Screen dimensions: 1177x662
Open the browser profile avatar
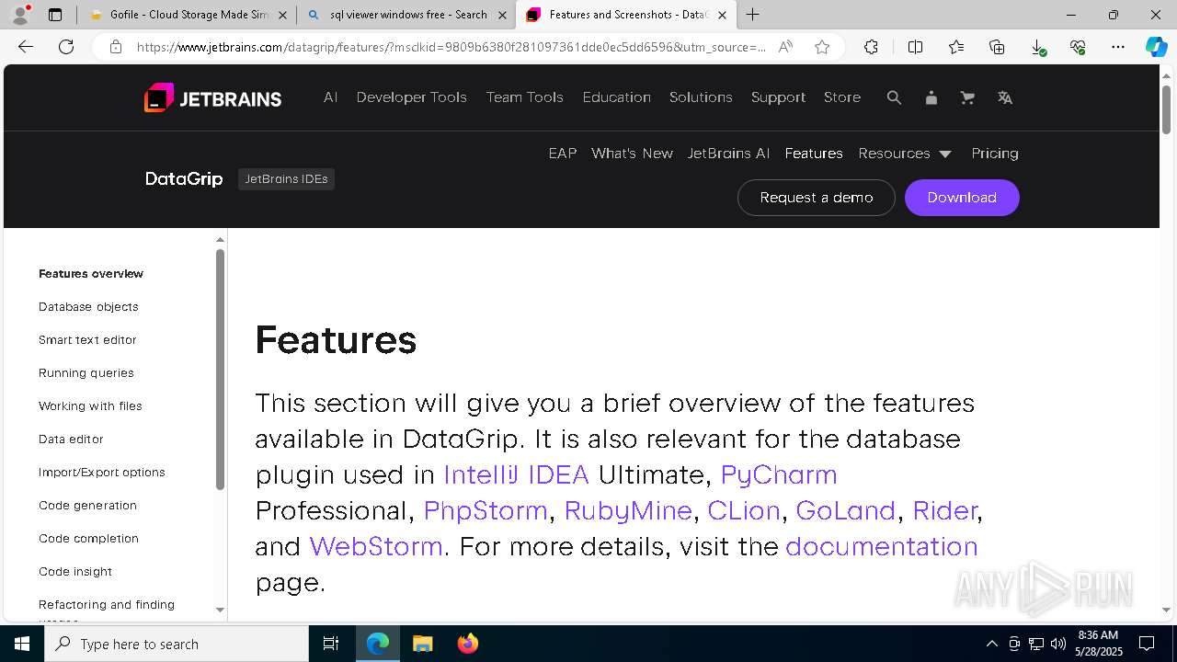coord(20,15)
